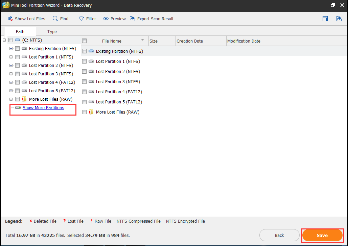Toggle select-all checkbox in File Name header
The image size is (348, 246).
coord(84,41)
